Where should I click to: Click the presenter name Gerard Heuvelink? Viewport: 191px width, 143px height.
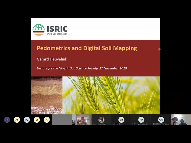point(52,59)
